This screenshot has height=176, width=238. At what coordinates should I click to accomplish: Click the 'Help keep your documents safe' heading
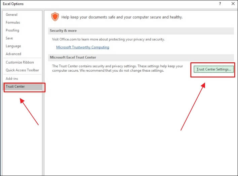coord(122,17)
